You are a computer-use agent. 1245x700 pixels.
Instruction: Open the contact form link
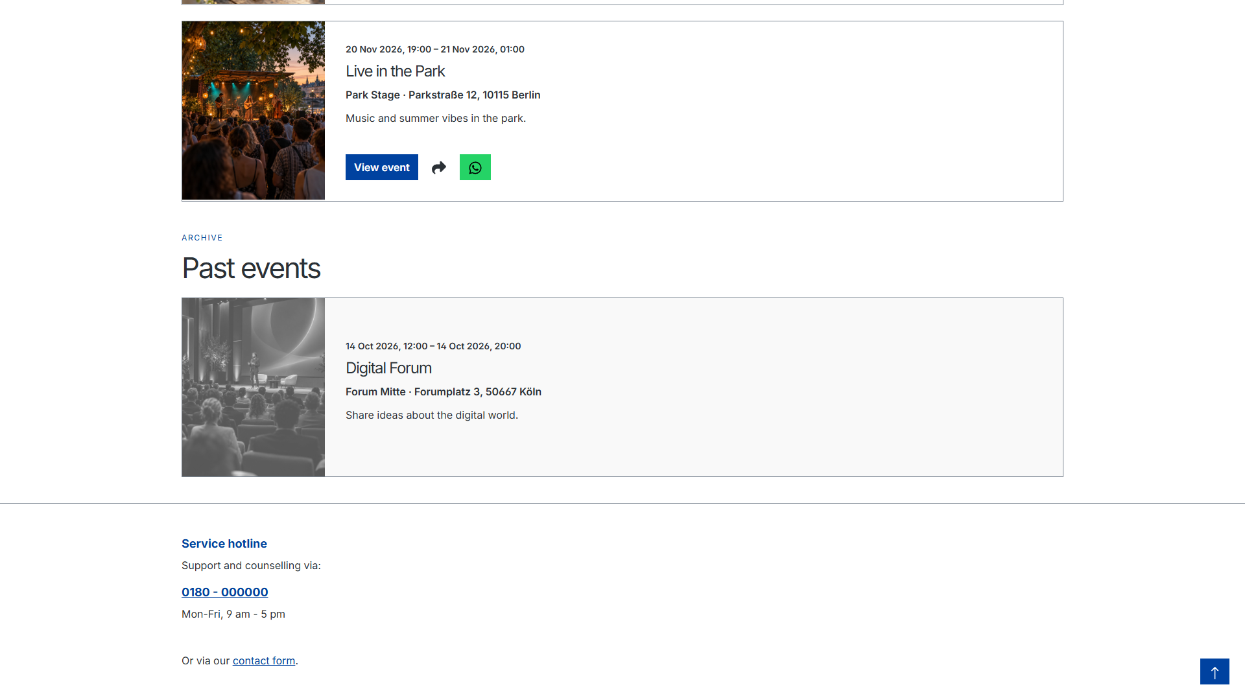point(264,660)
